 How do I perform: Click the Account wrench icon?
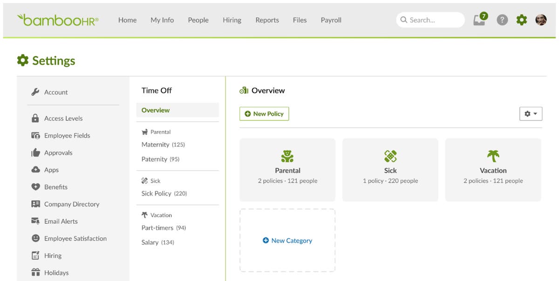36,92
